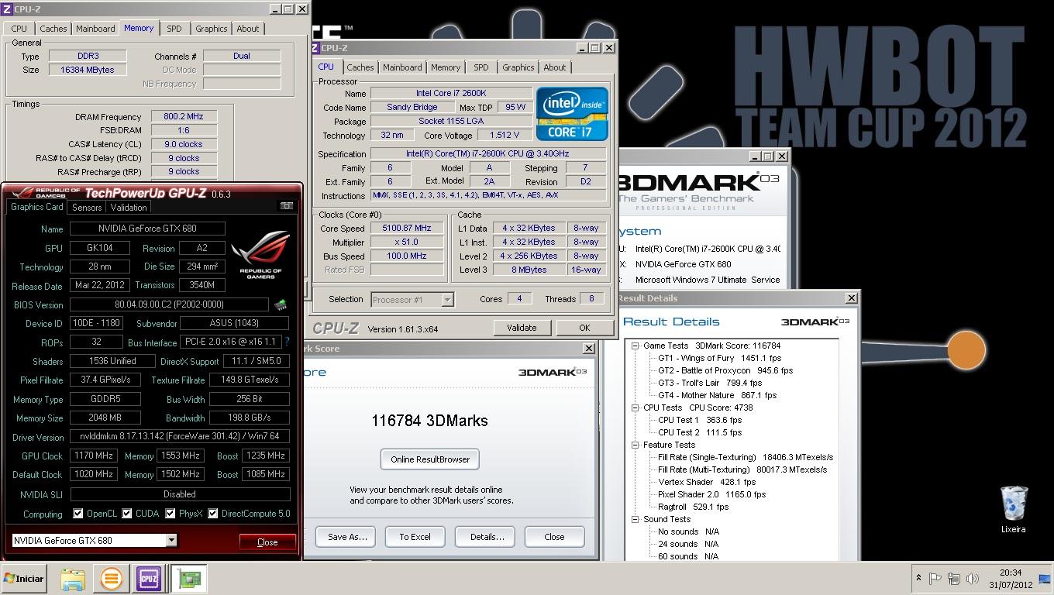The width and height of the screenshot is (1054, 595).
Task: Close the Result Details window
Action: pyautogui.click(x=851, y=298)
